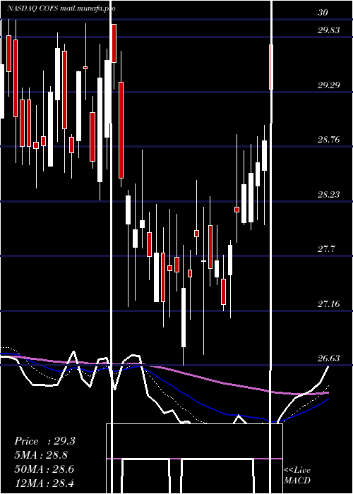353x494 pixels.
Task: Click the 26.63 price axis label
Action: [x=329, y=359]
